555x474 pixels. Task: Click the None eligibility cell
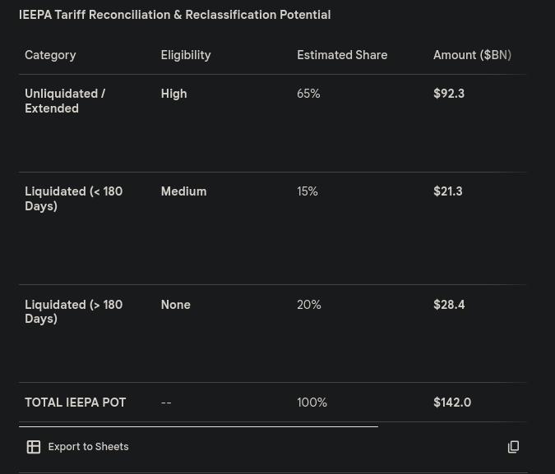[x=175, y=305]
